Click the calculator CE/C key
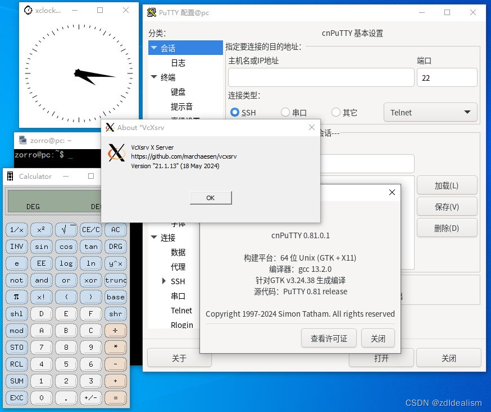This screenshot has width=491, height=412. point(91,230)
